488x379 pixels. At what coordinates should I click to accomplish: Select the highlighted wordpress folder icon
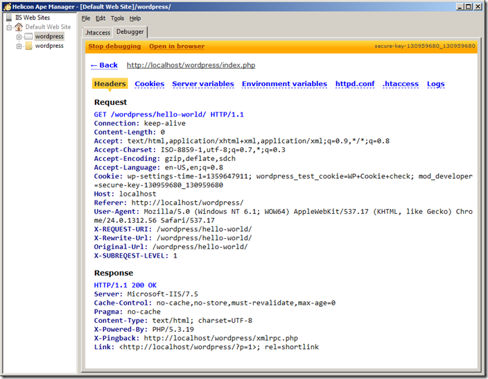[x=28, y=36]
